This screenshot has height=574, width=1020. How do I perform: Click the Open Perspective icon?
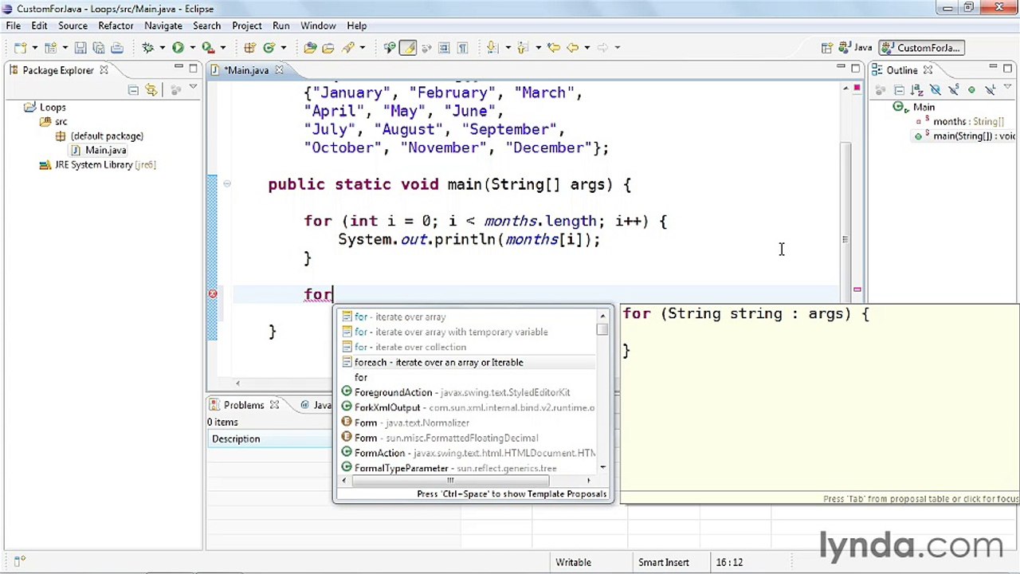pyautogui.click(x=827, y=48)
